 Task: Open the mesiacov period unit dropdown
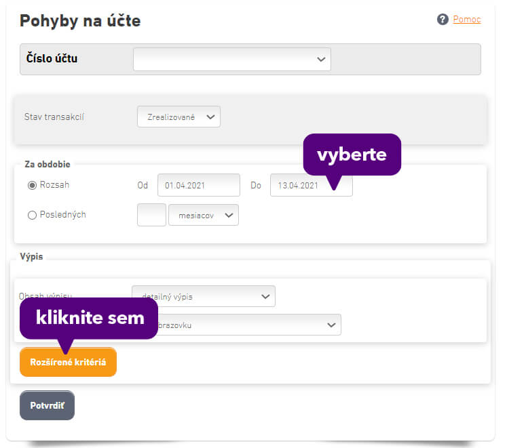[204, 215]
